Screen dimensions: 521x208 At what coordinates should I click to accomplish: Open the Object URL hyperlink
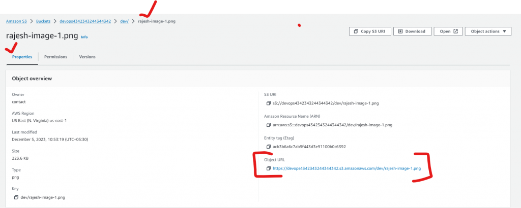[346, 168]
